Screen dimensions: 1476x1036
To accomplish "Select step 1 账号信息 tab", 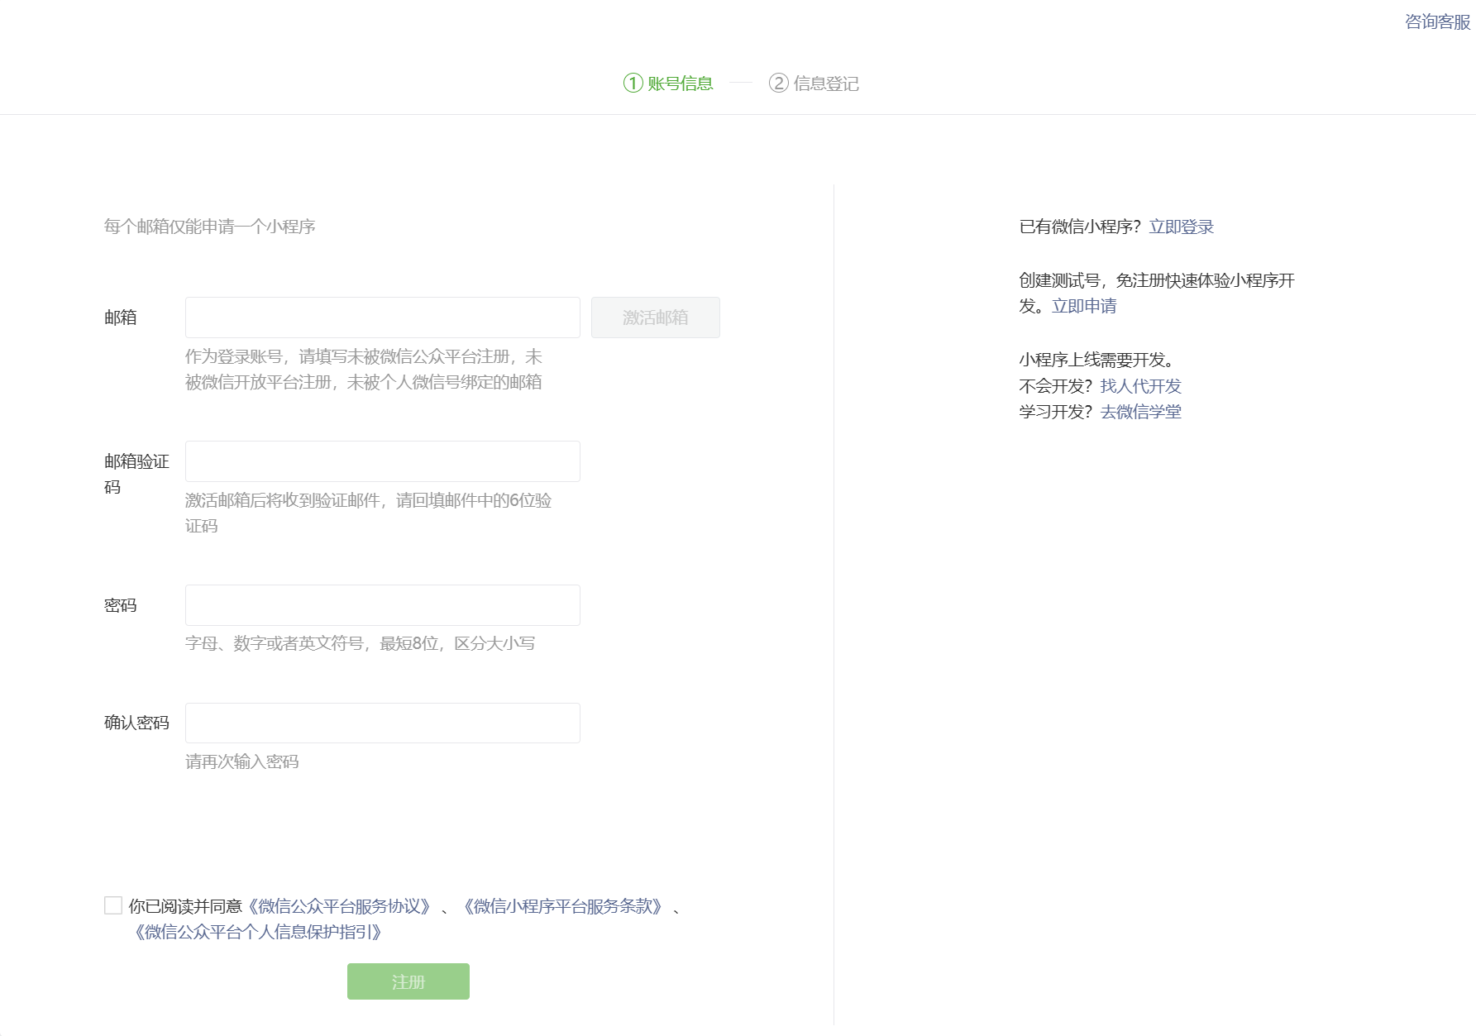I will click(668, 84).
